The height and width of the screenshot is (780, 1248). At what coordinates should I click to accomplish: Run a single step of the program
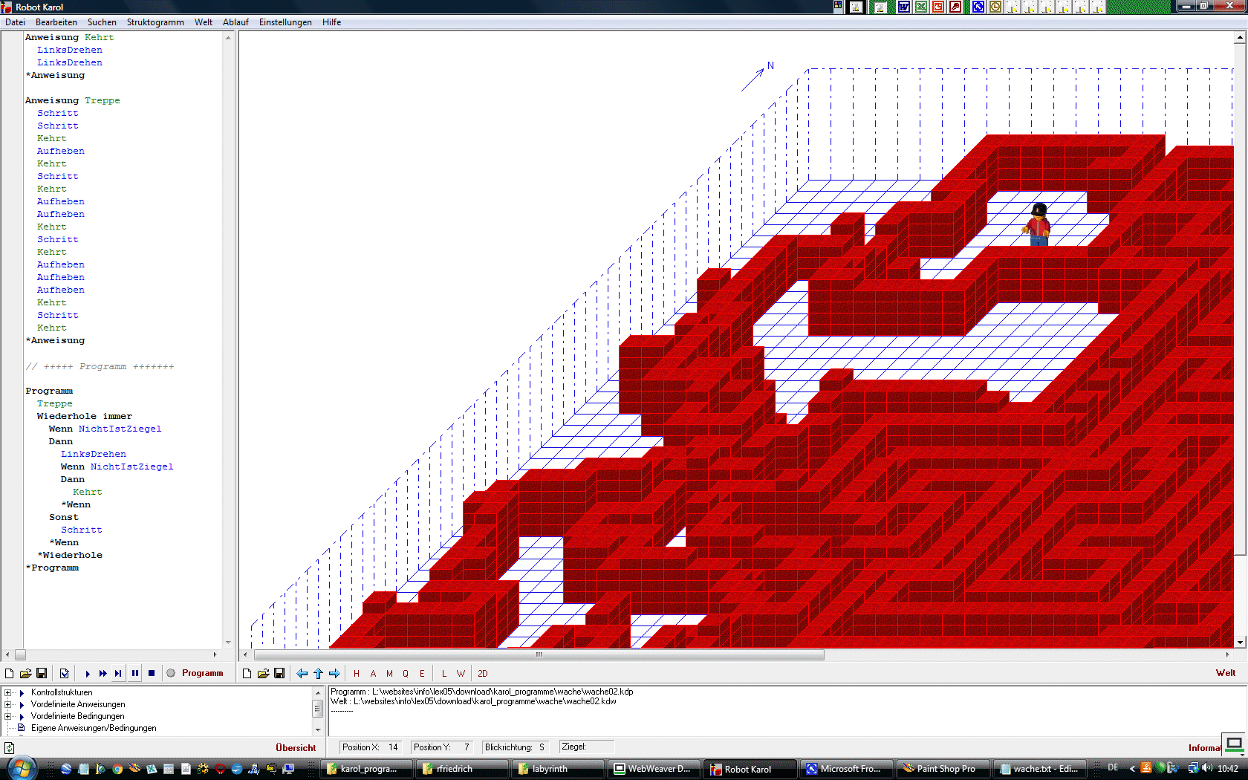pos(118,674)
